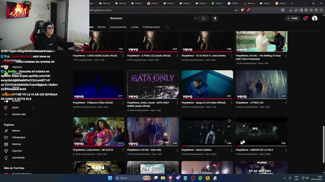Screen dimensions: 325x182
Task: Open the Brave Shields lion icon
Action: pyautogui.click(x=242, y=10)
